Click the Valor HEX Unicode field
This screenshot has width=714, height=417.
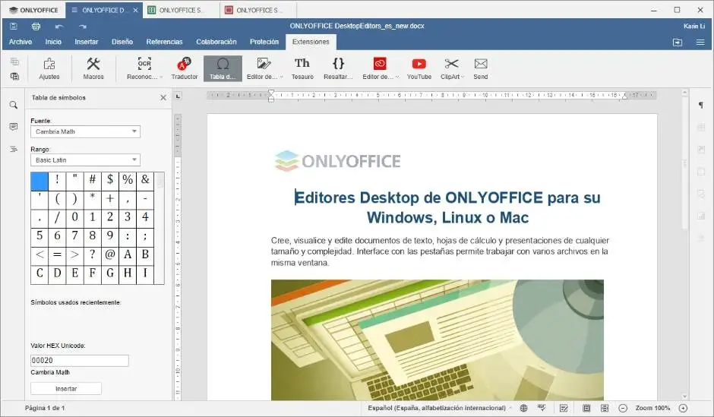(x=80, y=361)
